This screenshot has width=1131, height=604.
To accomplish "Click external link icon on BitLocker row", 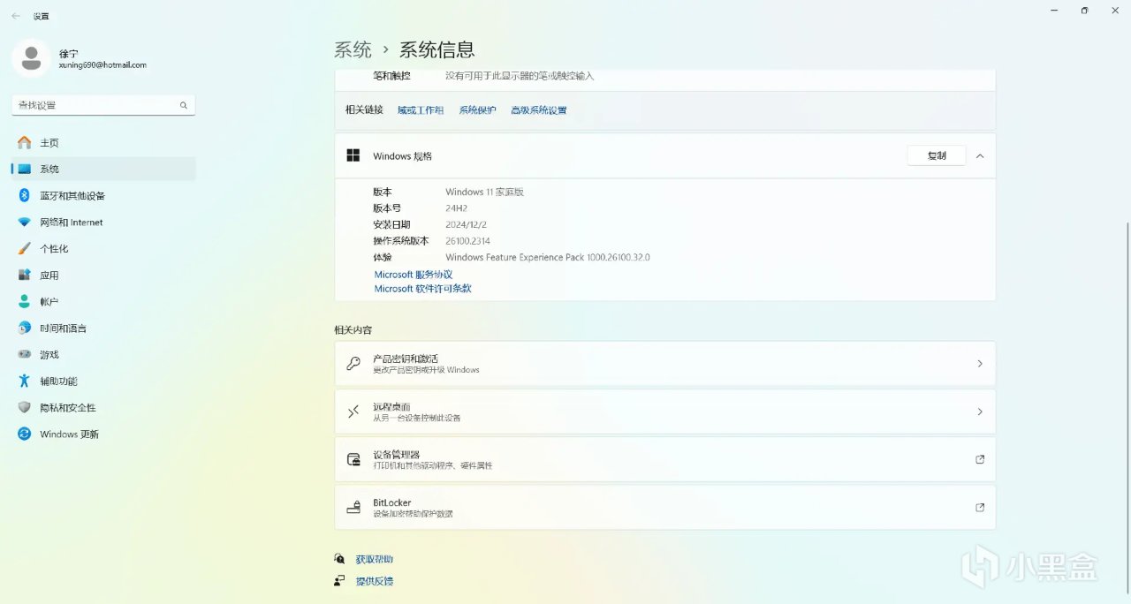I will 979,507.
